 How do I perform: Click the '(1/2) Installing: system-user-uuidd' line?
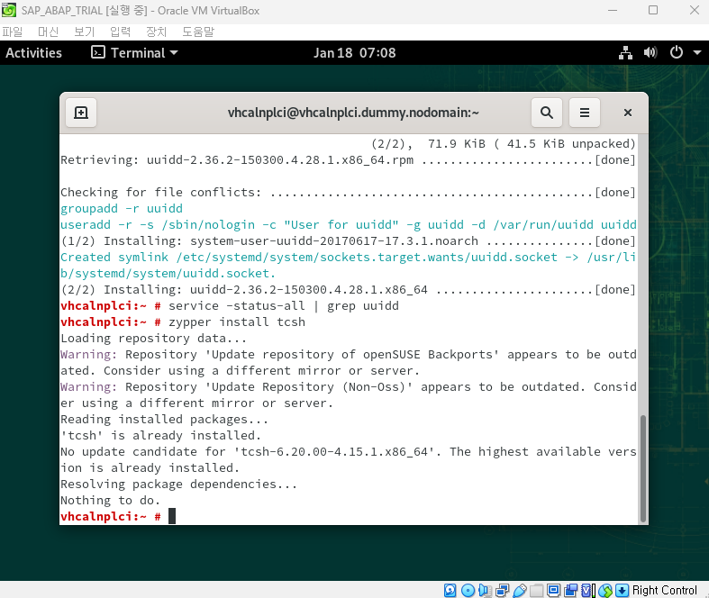[x=348, y=241]
